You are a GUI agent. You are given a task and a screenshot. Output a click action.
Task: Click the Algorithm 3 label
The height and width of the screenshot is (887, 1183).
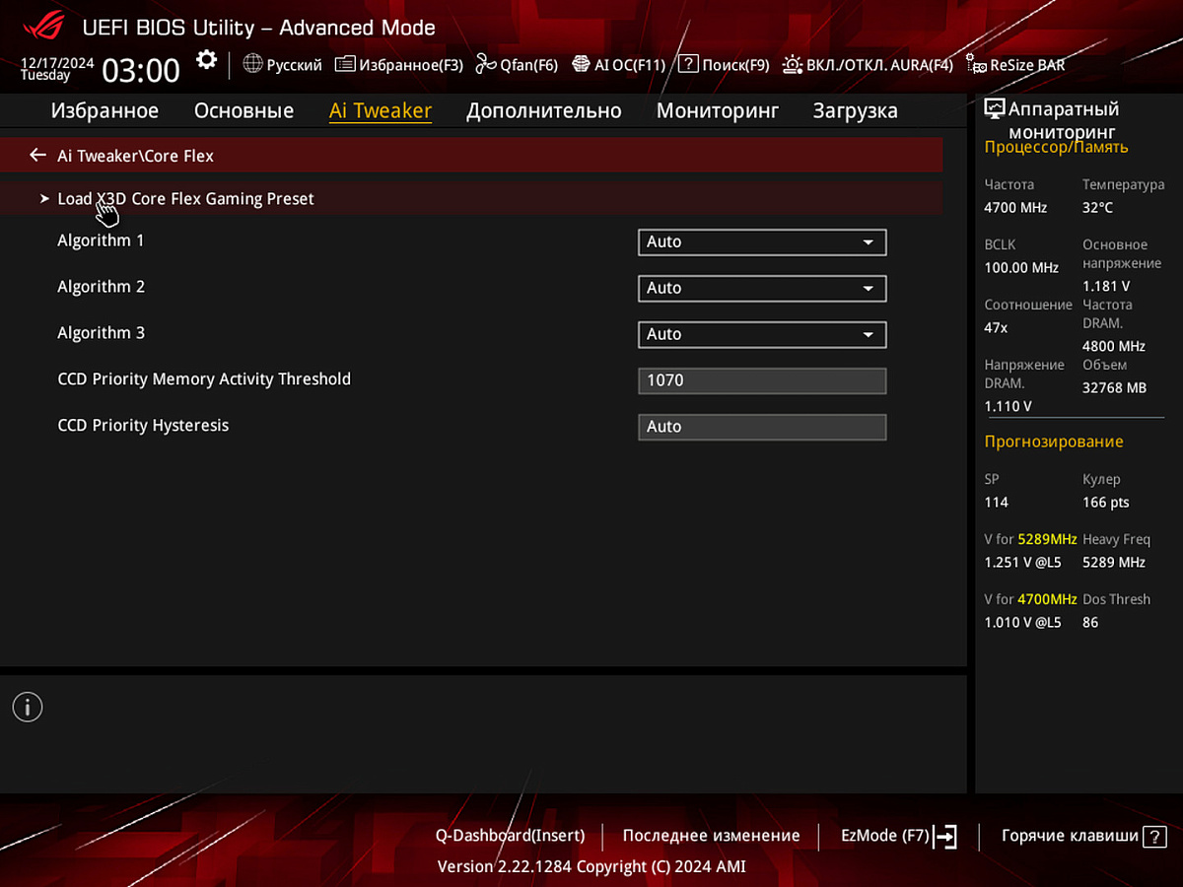[x=101, y=333]
